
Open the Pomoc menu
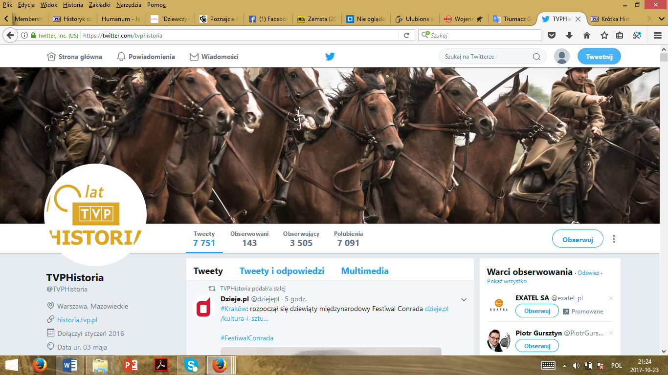(x=157, y=5)
